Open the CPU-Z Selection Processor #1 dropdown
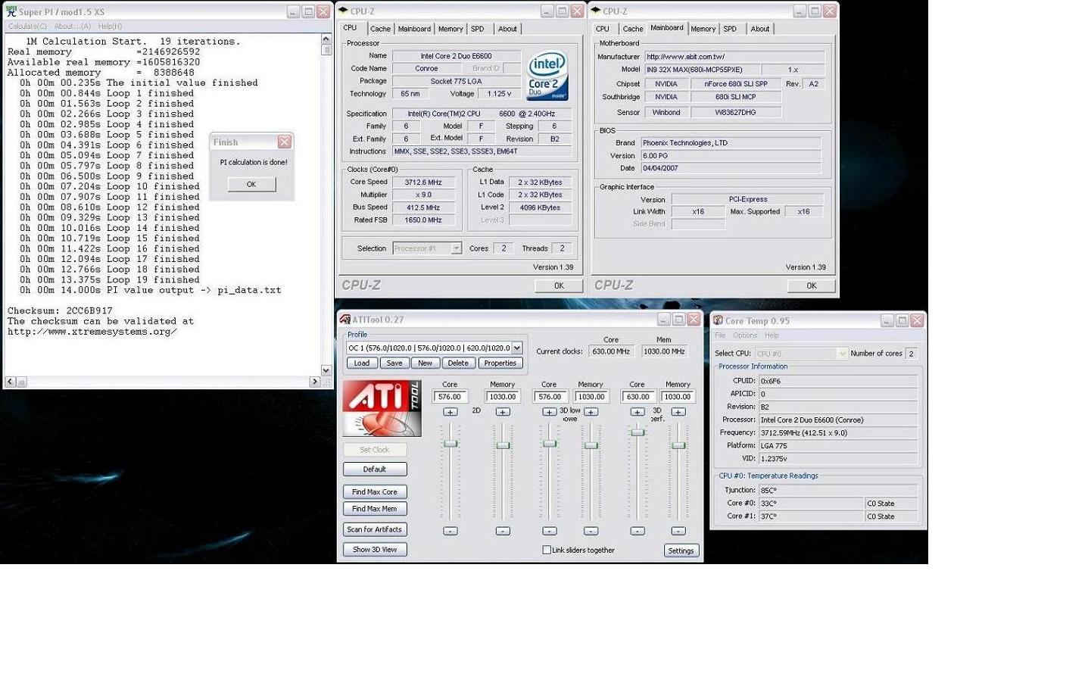 click(x=456, y=248)
